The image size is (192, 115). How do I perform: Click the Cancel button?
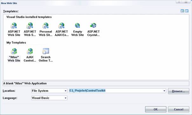pyautogui.click(x=179, y=109)
